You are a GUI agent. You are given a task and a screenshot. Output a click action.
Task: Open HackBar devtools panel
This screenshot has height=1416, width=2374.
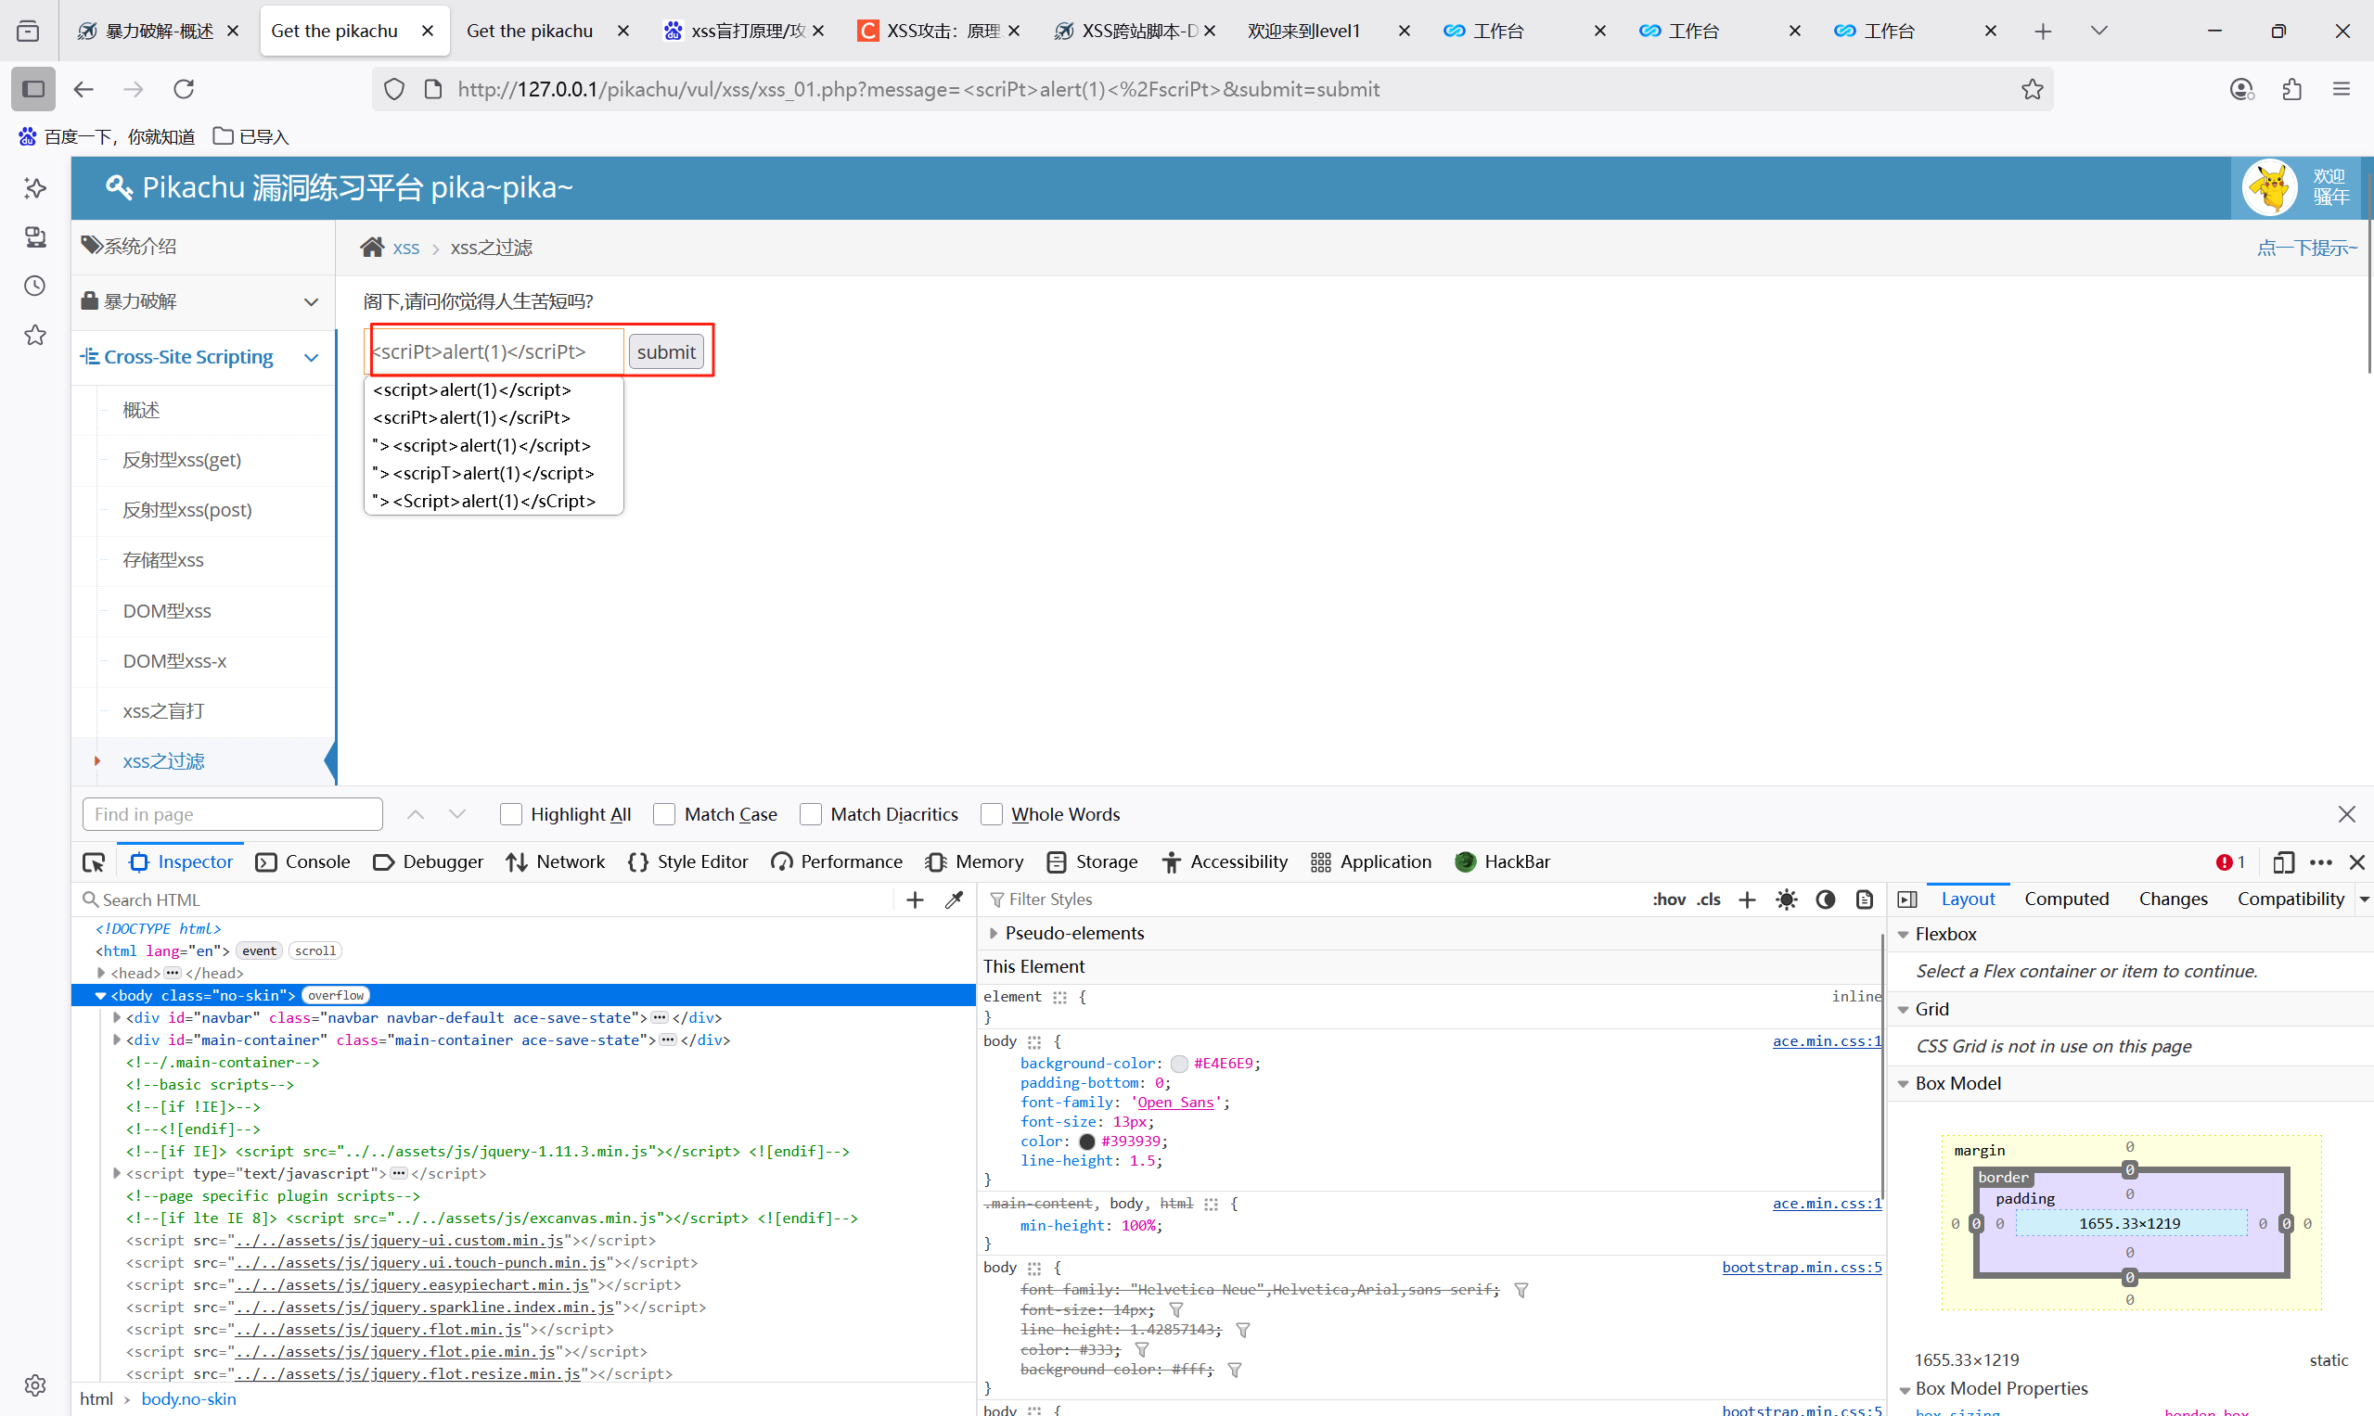[1503, 862]
